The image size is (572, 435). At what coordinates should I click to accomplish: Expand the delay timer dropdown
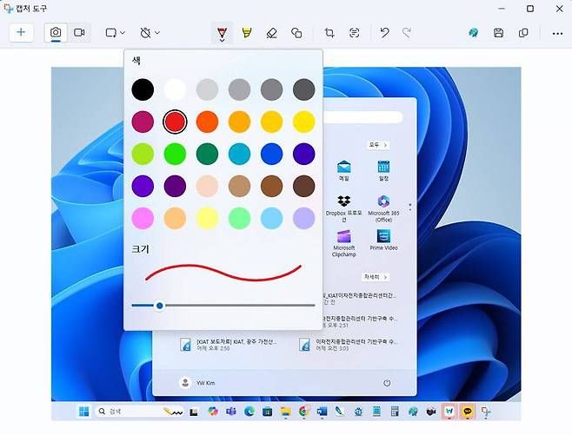pyautogui.click(x=150, y=33)
